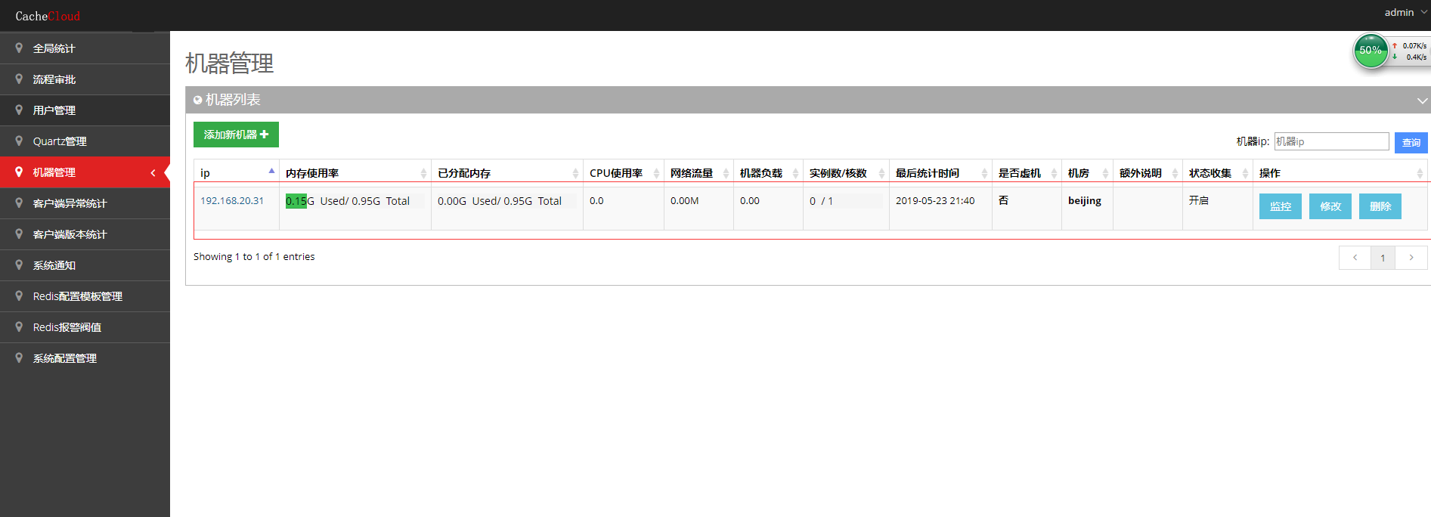Click the pin icon beside 系统配置管理
1431x517 pixels.
pyautogui.click(x=19, y=358)
